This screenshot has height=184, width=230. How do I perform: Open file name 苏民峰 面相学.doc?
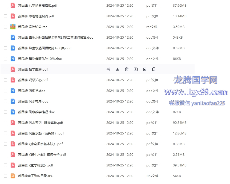click(x=31, y=91)
